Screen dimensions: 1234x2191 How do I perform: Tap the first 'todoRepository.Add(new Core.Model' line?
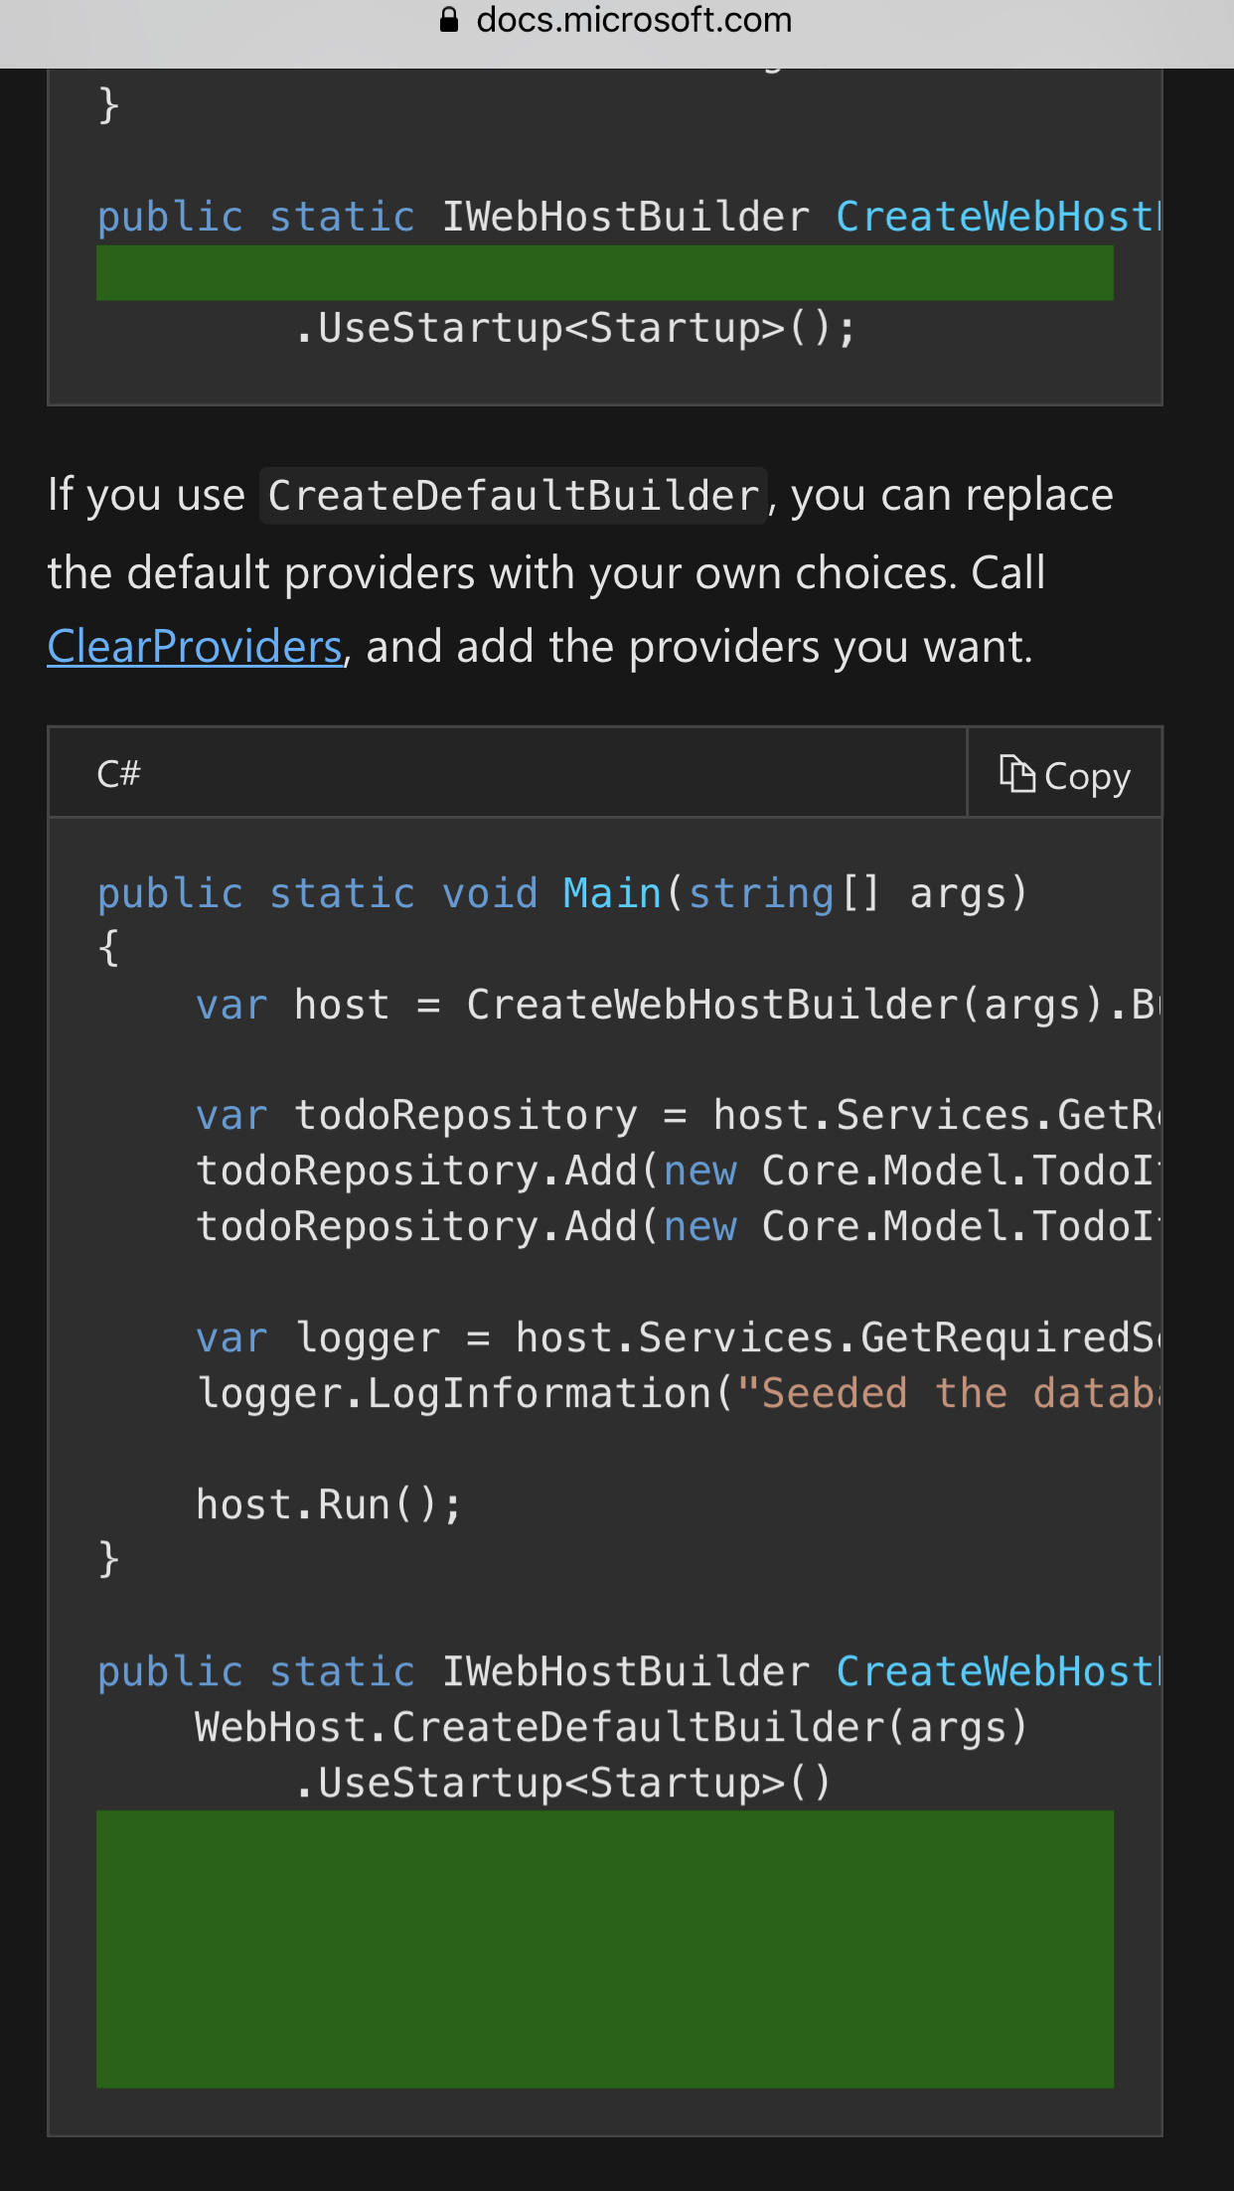[x=678, y=1171]
